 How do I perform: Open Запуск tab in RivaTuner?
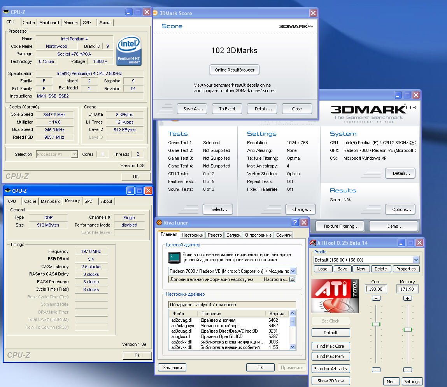[x=233, y=235]
